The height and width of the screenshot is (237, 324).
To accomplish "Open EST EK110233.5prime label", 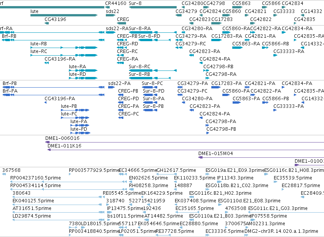I will (x=195, y=178).
